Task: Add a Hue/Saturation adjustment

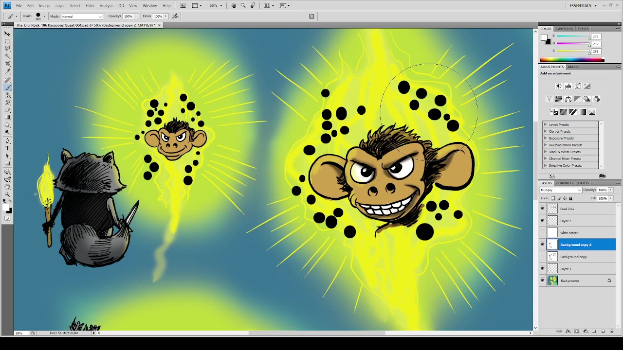Action: (559, 99)
